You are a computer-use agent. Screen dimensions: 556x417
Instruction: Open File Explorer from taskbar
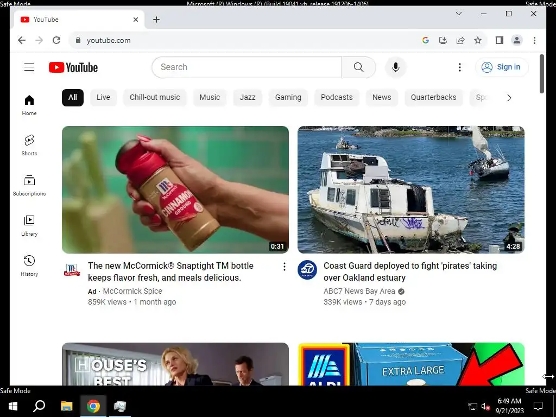66,406
